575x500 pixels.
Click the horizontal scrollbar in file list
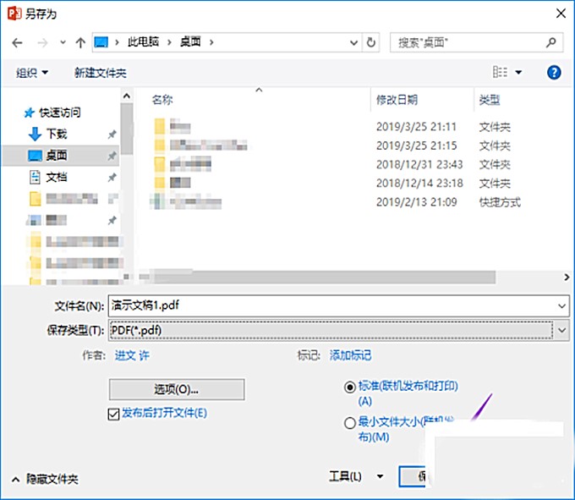pos(325,277)
